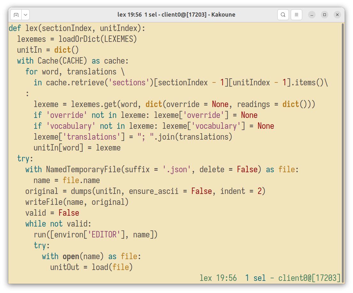Click the 'EDITOR' string in the run call
The image size is (353, 293).
point(104,235)
